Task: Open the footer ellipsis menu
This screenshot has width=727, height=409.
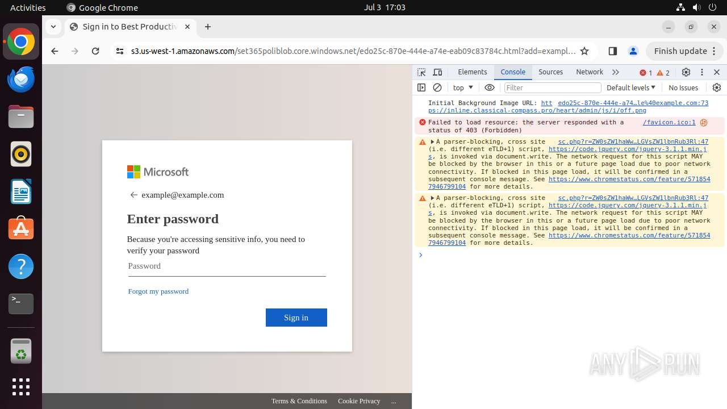Action: click(x=394, y=401)
